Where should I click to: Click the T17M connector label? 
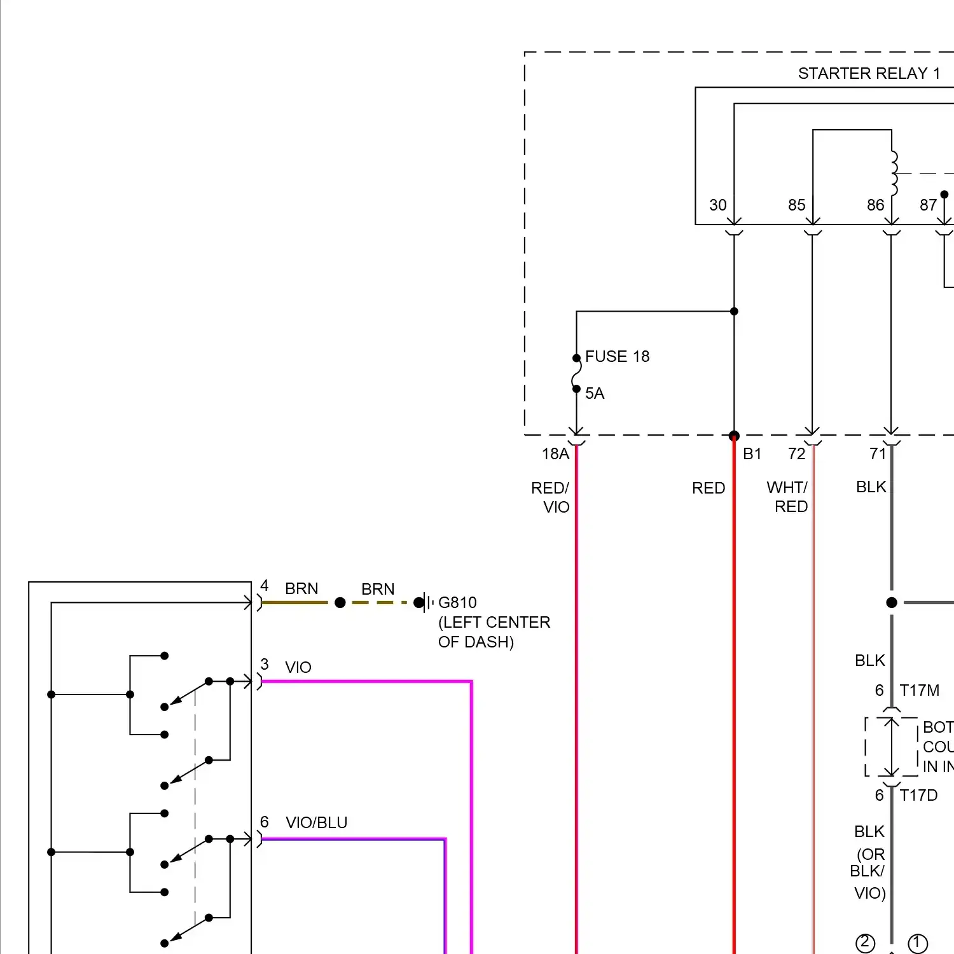tap(919, 690)
